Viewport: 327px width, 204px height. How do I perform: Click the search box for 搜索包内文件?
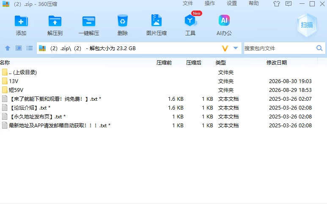click(280, 48)
